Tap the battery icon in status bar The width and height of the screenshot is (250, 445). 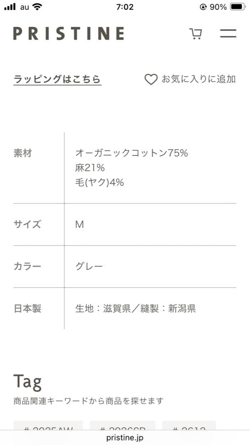pos(238,7)
